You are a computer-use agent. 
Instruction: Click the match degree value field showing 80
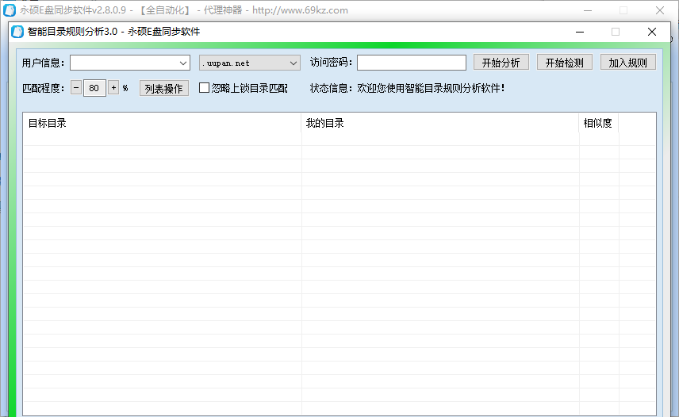click(x=94, y=88)
